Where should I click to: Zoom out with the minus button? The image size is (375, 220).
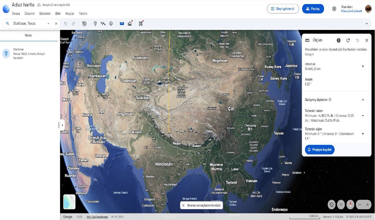[360, 205]
